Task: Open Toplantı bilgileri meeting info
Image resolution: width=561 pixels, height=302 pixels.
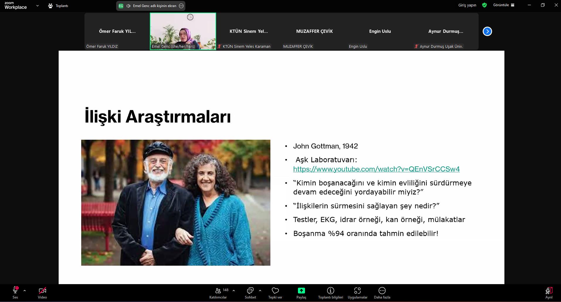Action: tap(331, 293)
